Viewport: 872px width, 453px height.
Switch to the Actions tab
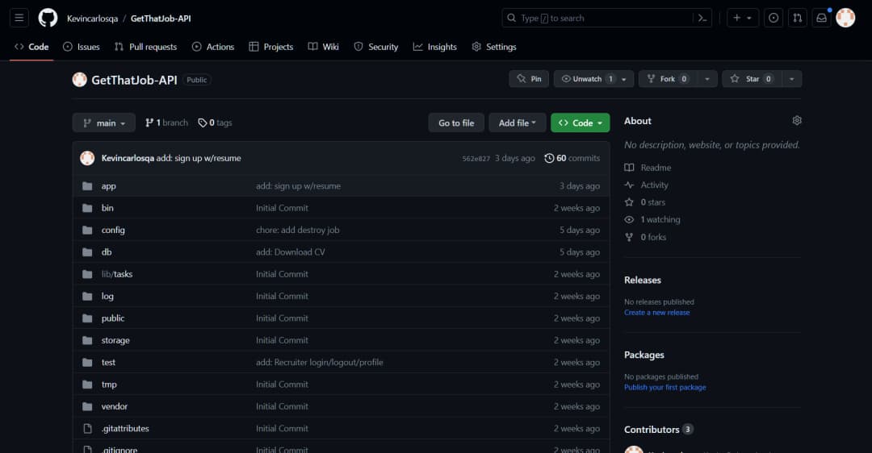pos(213,47)
